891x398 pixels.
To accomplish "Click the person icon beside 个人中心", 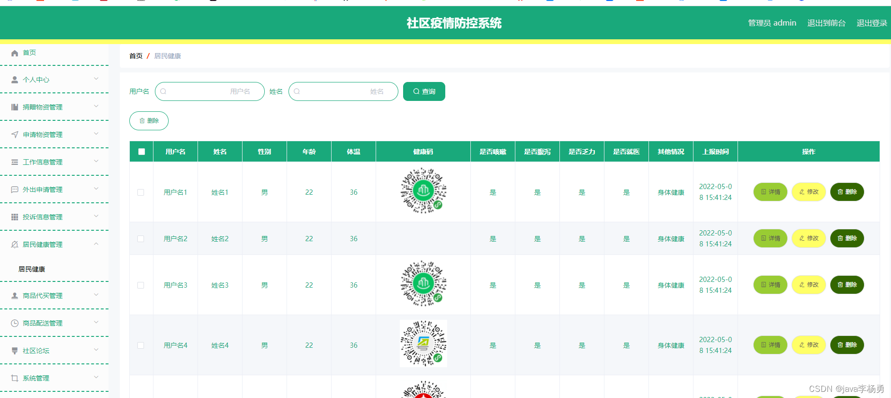I will 15,80.
